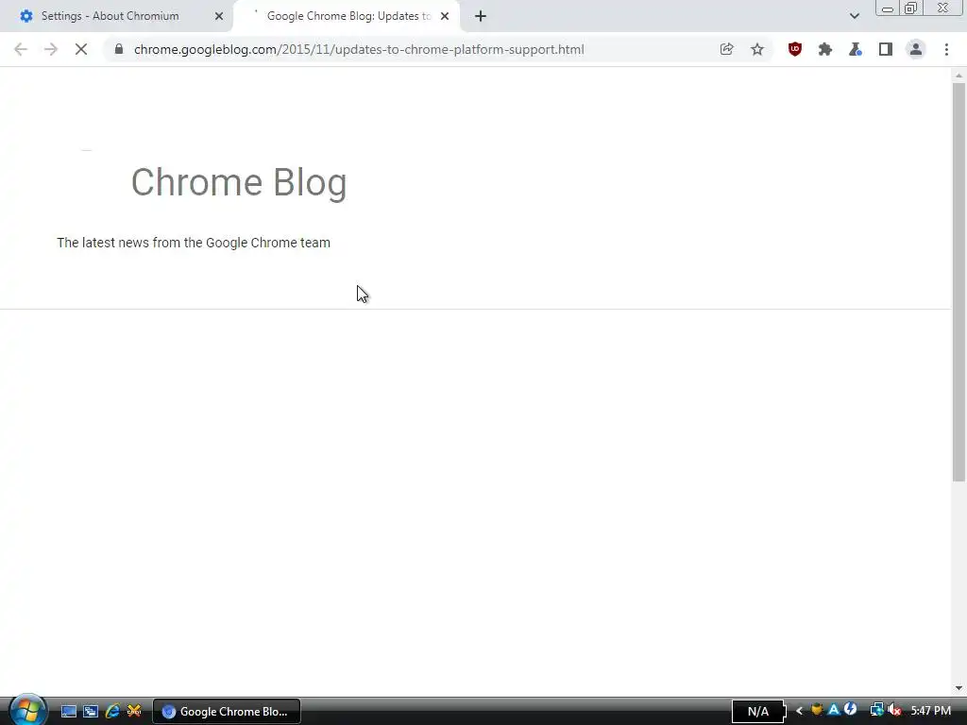Go back to the previous page

[21, 49]
